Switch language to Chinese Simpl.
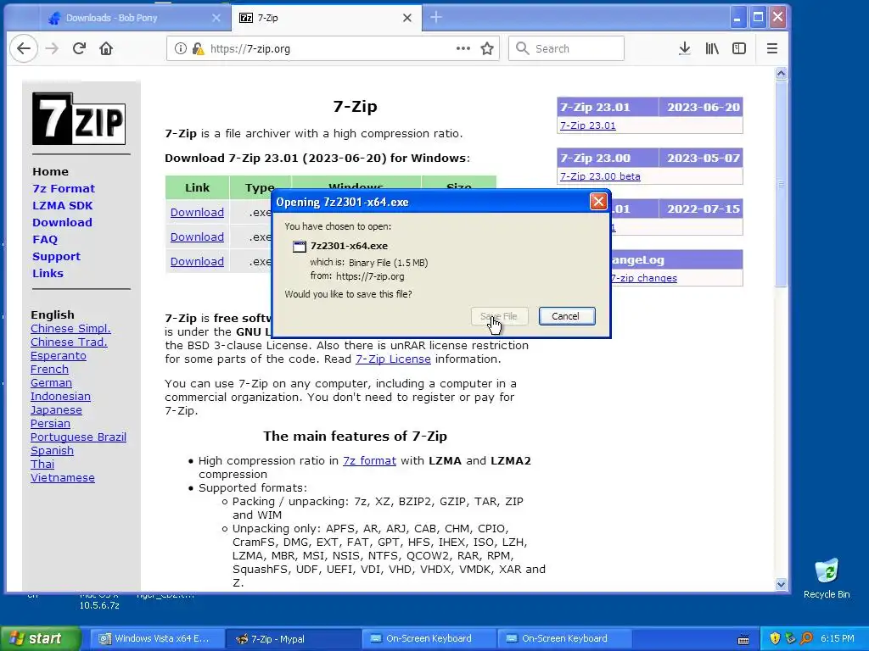This screenshot has height=651, width=869. 70,328
